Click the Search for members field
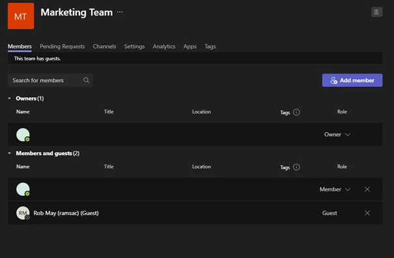The image size is (394, 258). (51, 80)
